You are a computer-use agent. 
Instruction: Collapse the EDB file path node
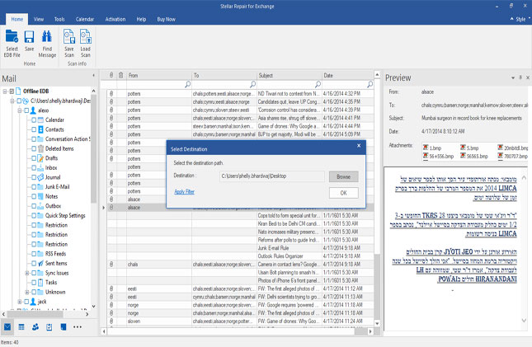(x=12, y=101)
